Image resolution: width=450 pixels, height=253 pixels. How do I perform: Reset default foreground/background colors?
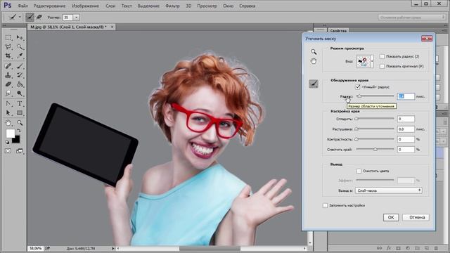(x=7, y=142)
